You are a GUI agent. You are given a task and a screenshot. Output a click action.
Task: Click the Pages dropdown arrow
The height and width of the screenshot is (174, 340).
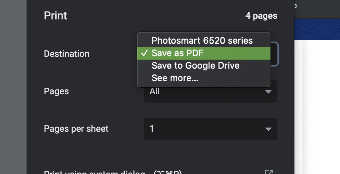[x=268, y=92]
